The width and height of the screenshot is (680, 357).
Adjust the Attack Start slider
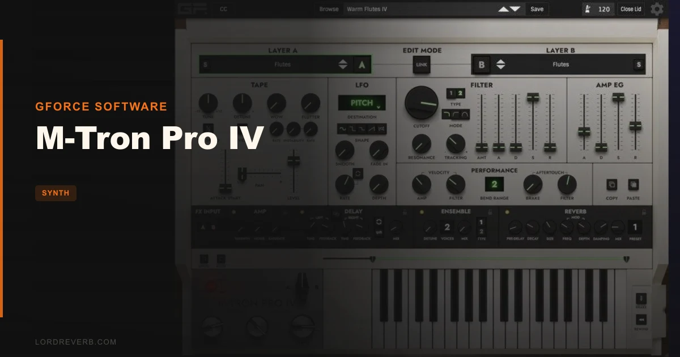click(x=226, y=188)
